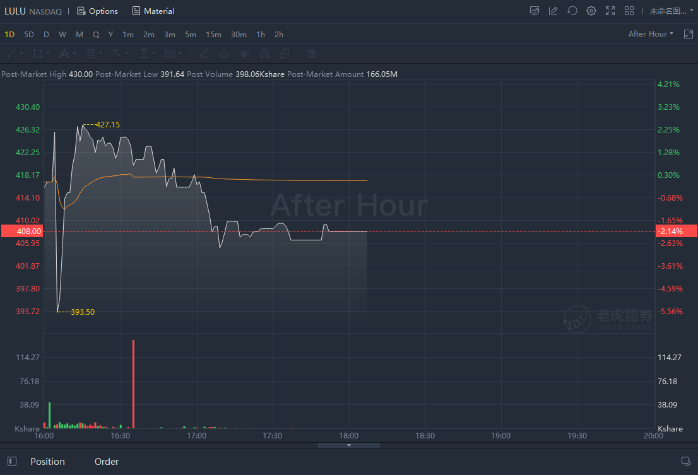
Task: Open the chart monitor display icon
Action: (x=534, y=11)
